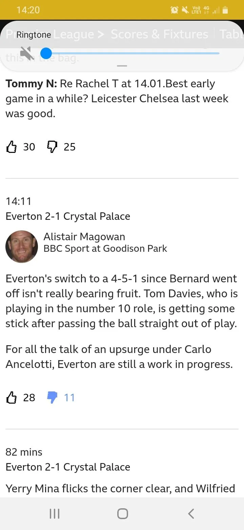The image size is (244, 530).
Task: Tap the 14:20 status bar clock
Action: [28, 10]
